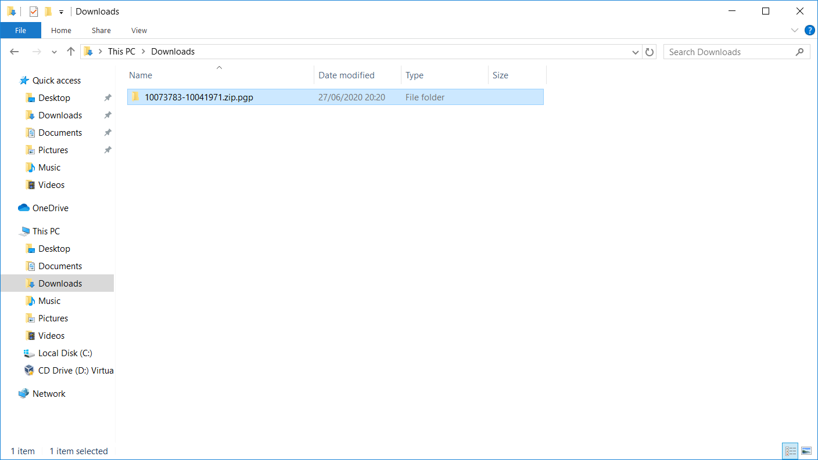This screenshot has width=818, height=460.
Task: Click the Refresh button in address bar
Action: point(650,52)
